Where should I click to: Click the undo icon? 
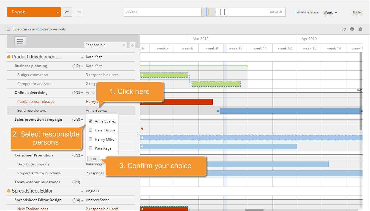67,12
